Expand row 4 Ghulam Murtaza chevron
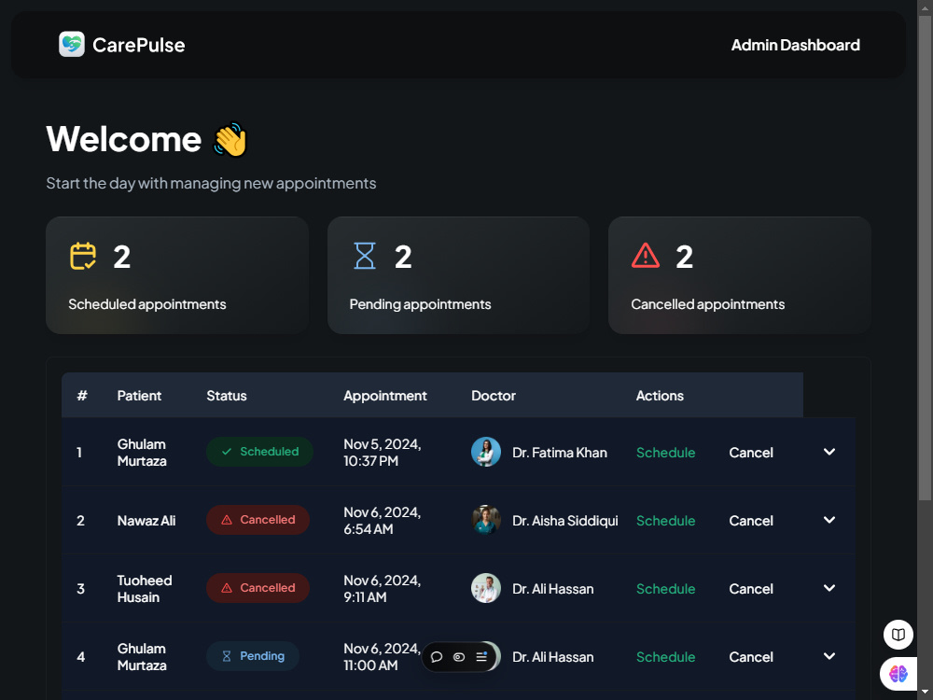 (829, 656)
